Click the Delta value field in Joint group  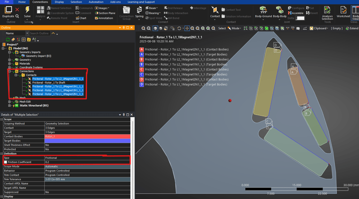pos(300,18)
